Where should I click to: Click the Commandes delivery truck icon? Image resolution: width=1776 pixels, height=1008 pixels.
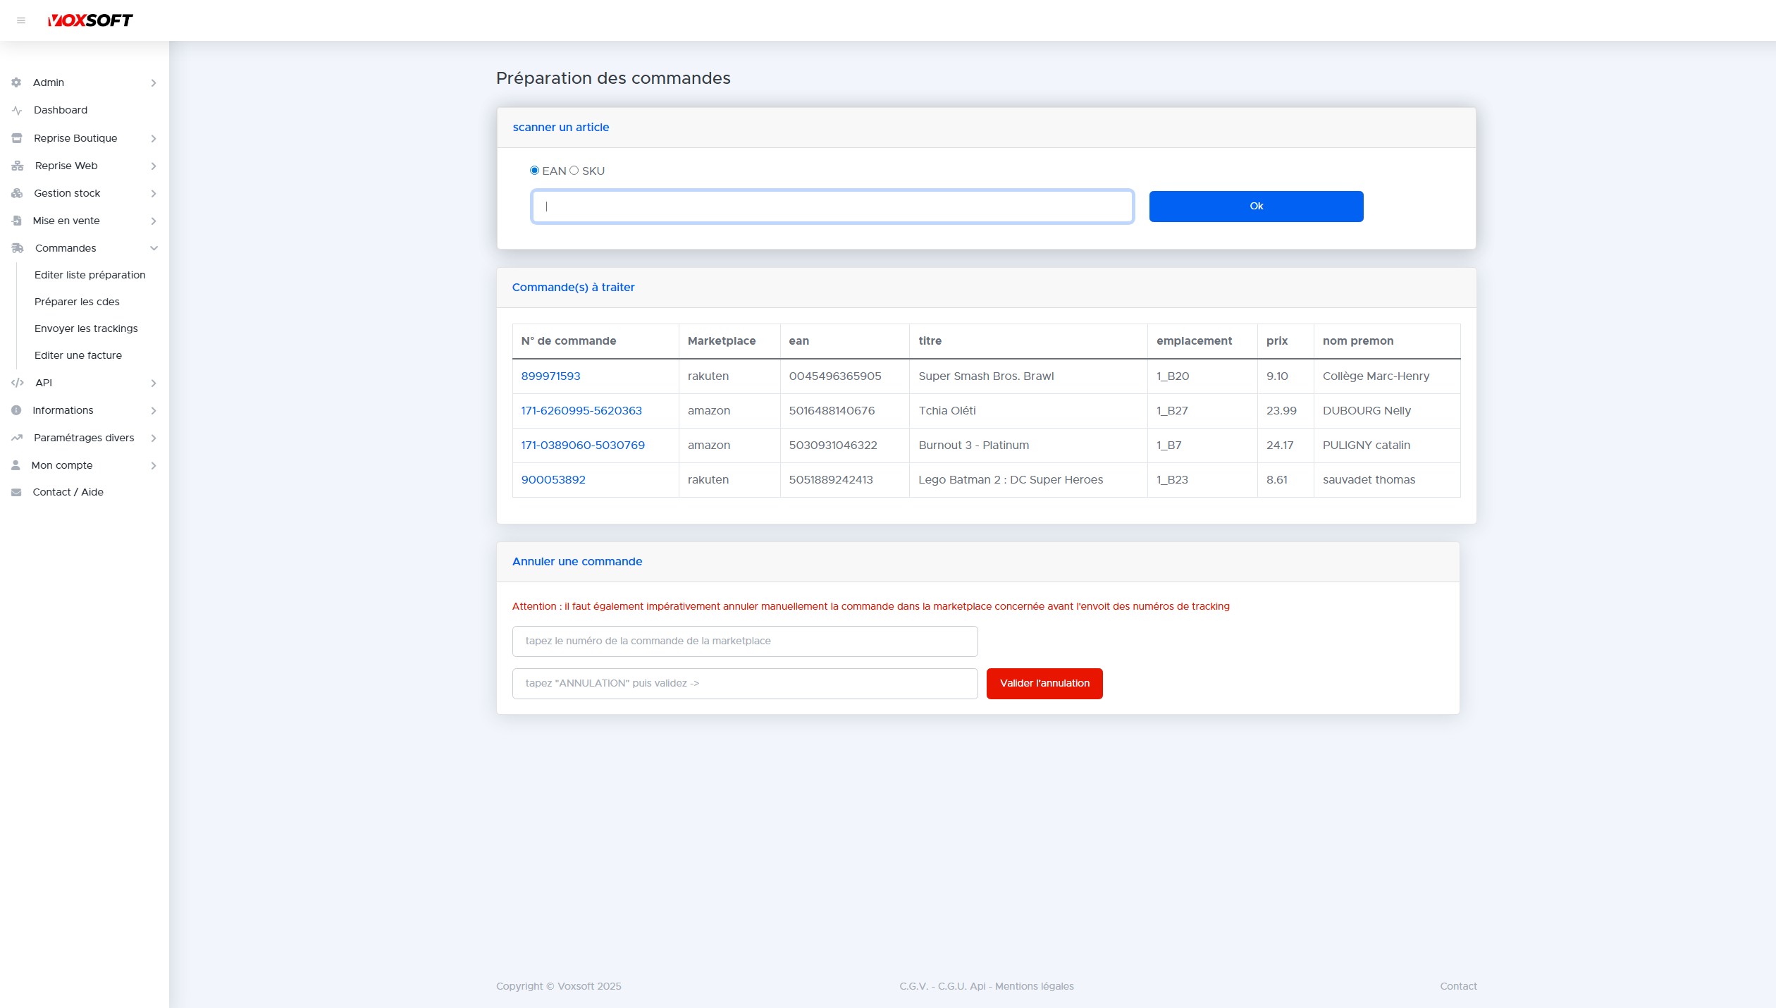(16, 248)
